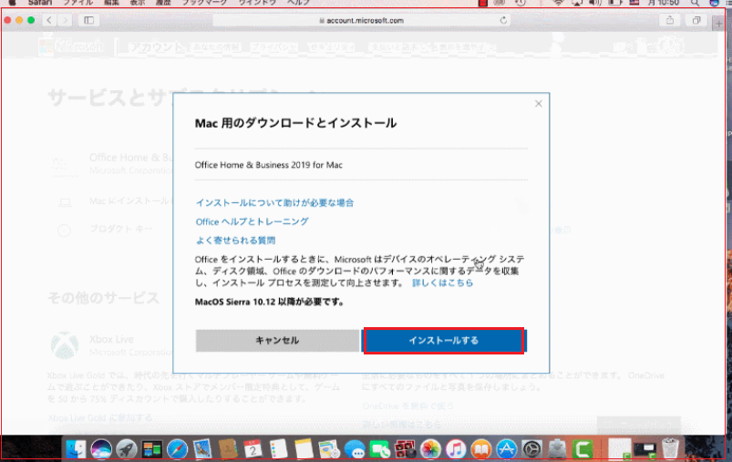Viewport: 732px width, 462px height.
Task: Open App Store from the Dock
Action: coord(507,449)
